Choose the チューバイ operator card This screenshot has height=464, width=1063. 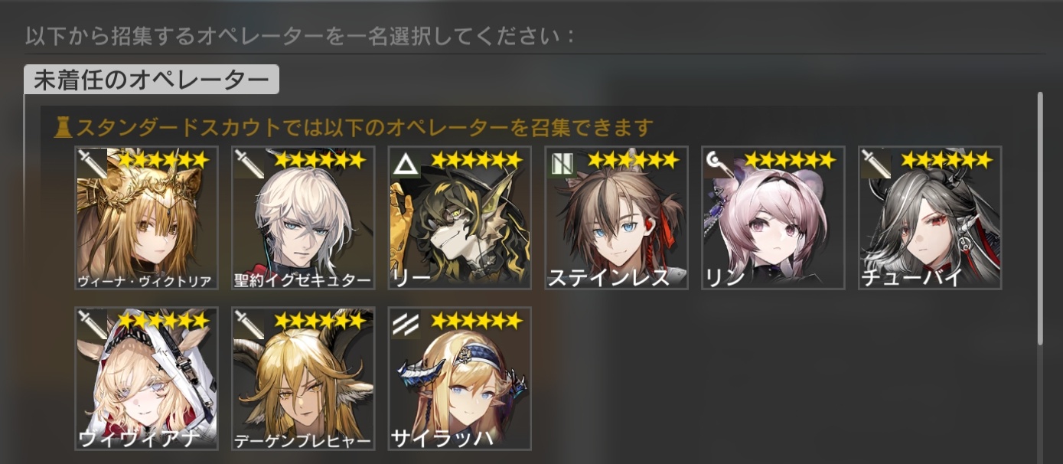(929, 218)
